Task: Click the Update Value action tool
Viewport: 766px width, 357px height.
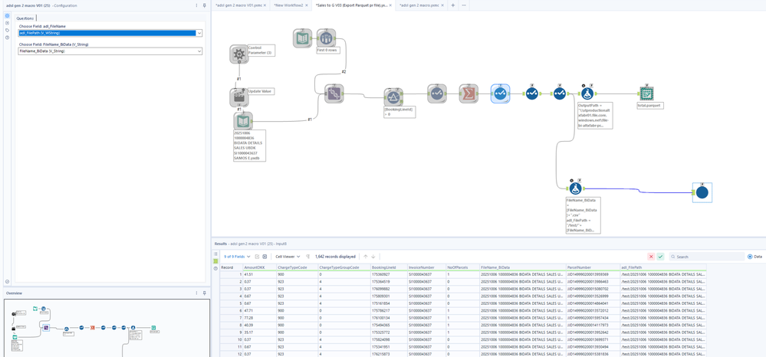Action: (239, 97)
